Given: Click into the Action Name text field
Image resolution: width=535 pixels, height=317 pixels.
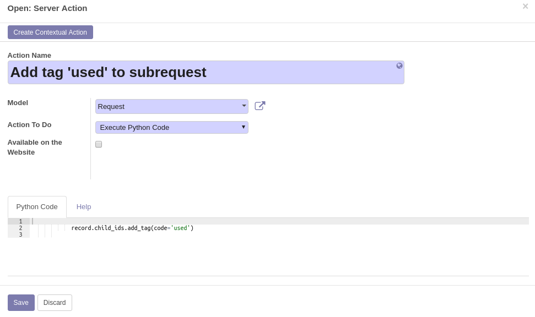Looking at the screenshot, I should tap(206, 72).
